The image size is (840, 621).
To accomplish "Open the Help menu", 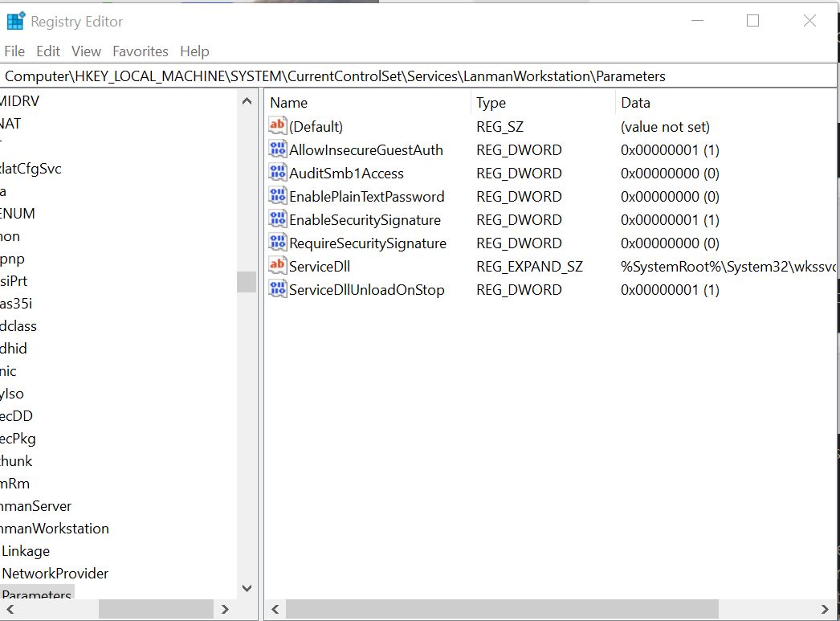I will pos(194,51).
